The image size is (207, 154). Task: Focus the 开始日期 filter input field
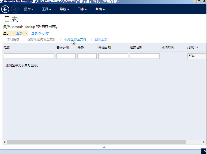[113, 56]
